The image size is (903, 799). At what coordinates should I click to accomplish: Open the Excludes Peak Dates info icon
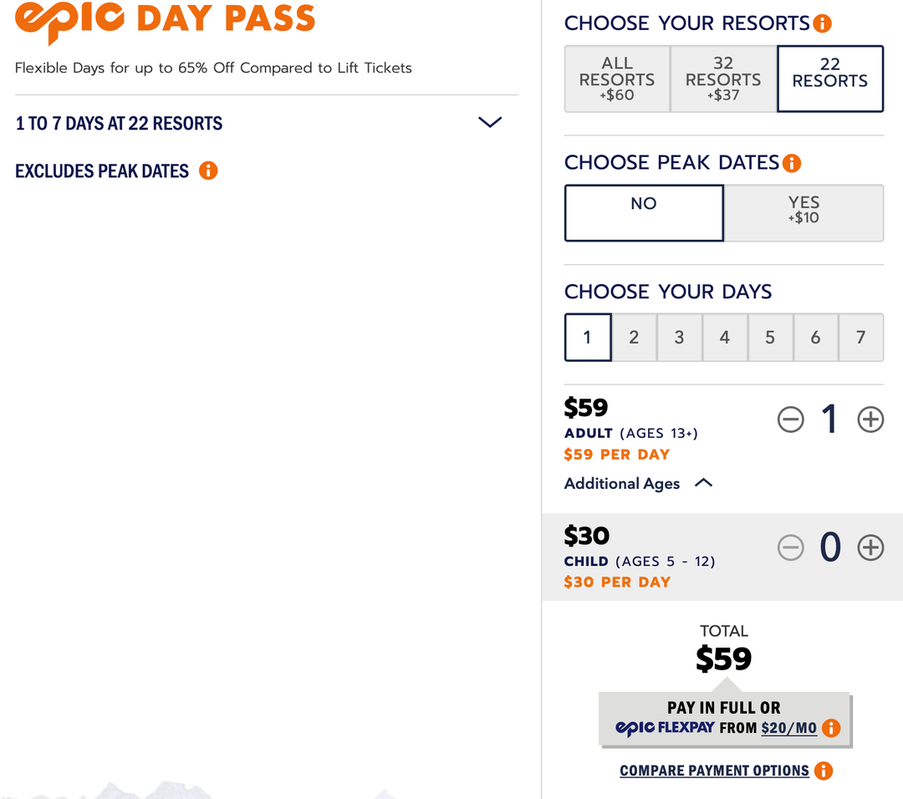point(209,170)
